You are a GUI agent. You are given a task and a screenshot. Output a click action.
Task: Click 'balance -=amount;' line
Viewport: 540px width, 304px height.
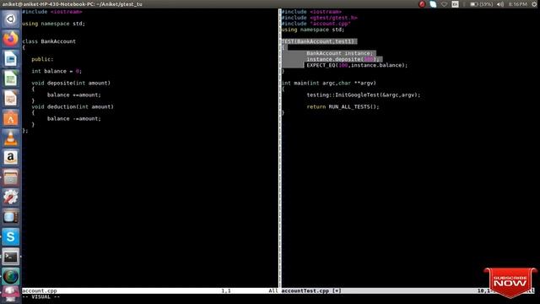pos(74,118)
